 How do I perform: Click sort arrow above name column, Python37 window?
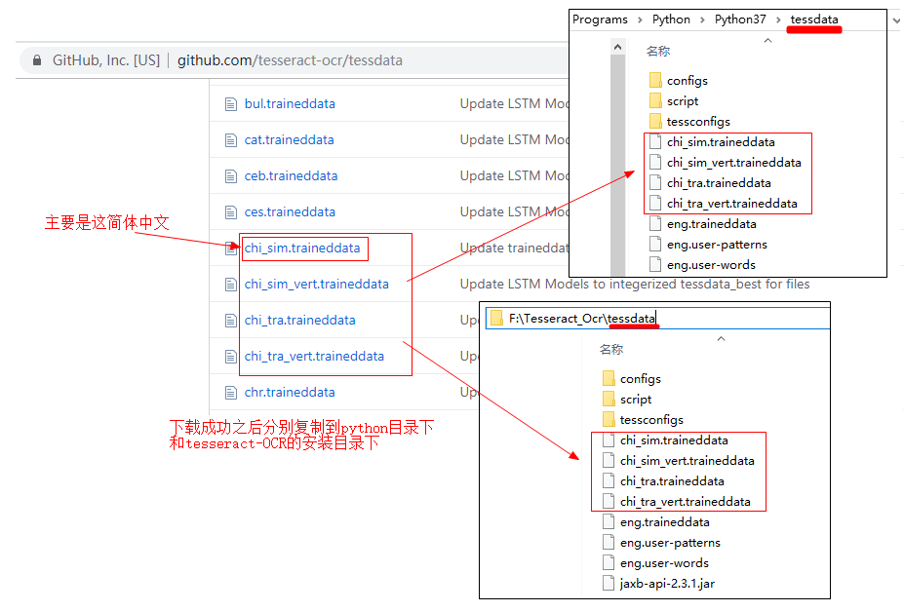coord(767,40)
